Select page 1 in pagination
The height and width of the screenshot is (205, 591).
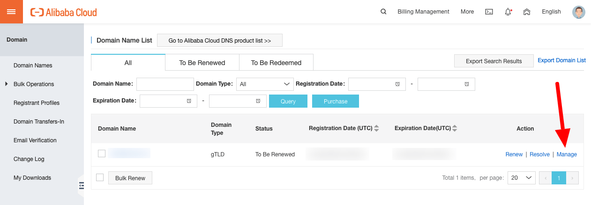559,178
